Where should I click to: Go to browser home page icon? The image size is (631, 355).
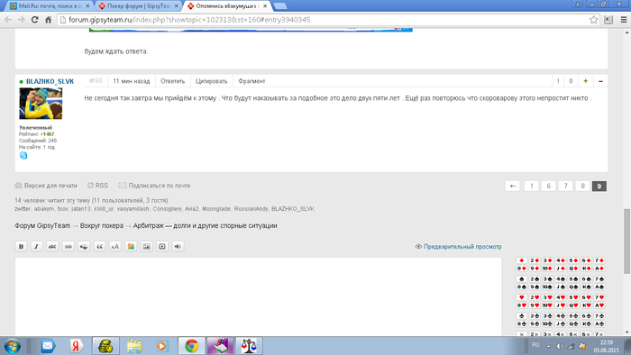click(x=48, y=20)
